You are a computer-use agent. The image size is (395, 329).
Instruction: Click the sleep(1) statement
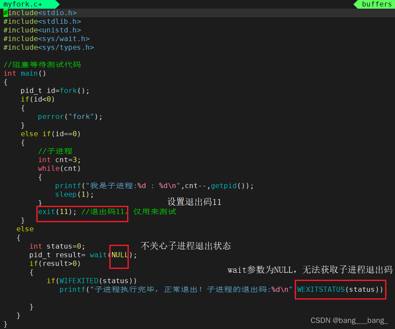point(74,195)
